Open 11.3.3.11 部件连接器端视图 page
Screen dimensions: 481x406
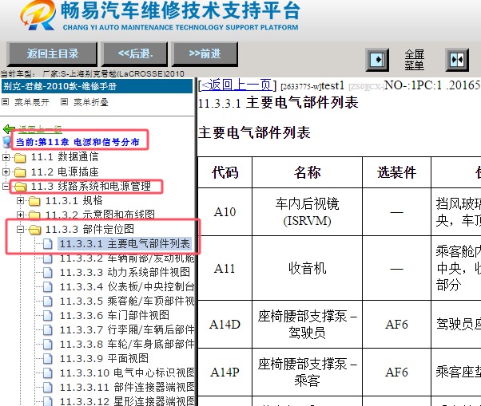pyautogui.click(x=127, y=387)
